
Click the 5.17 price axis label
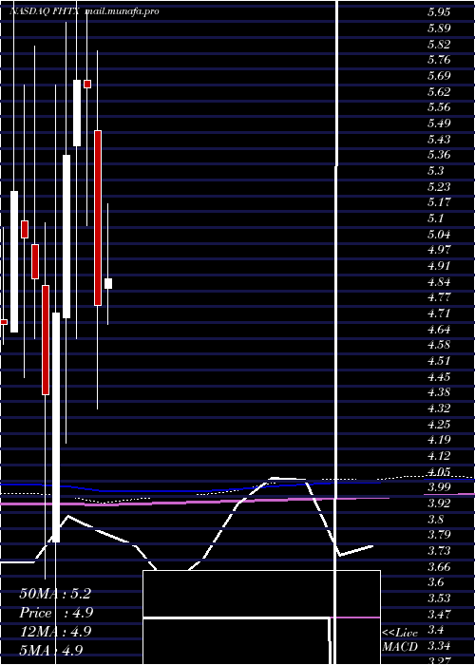(x=439, y=202)
